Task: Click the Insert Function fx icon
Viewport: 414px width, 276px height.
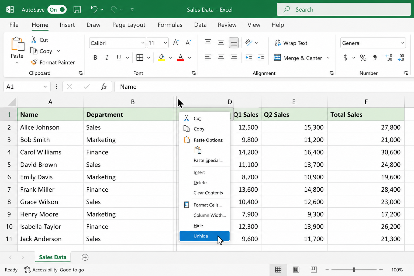Action: (104, 87)
